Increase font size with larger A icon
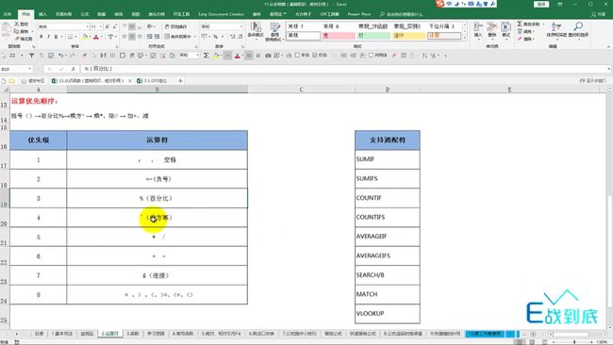Screen dimensions: 613x345 point(108,26)
